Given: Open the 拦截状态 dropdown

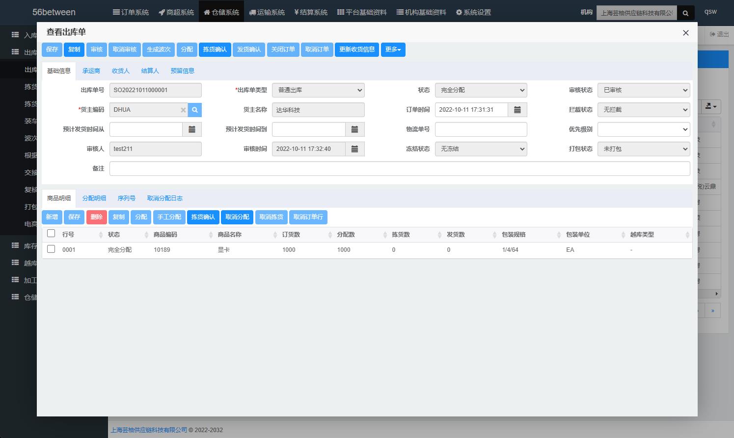Looking at the screenshot, I should tap(644, 110).
